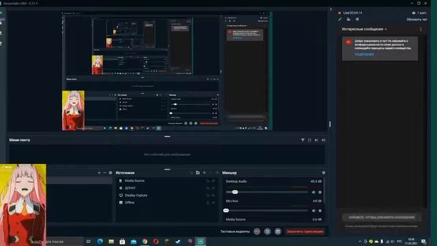
Task: Open Google Chrome from taskbar
Action: tap(145, 241)
